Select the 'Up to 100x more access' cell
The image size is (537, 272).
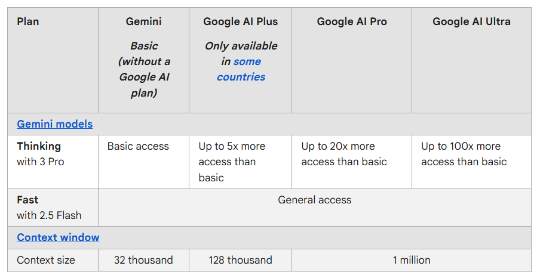(464, 154)
